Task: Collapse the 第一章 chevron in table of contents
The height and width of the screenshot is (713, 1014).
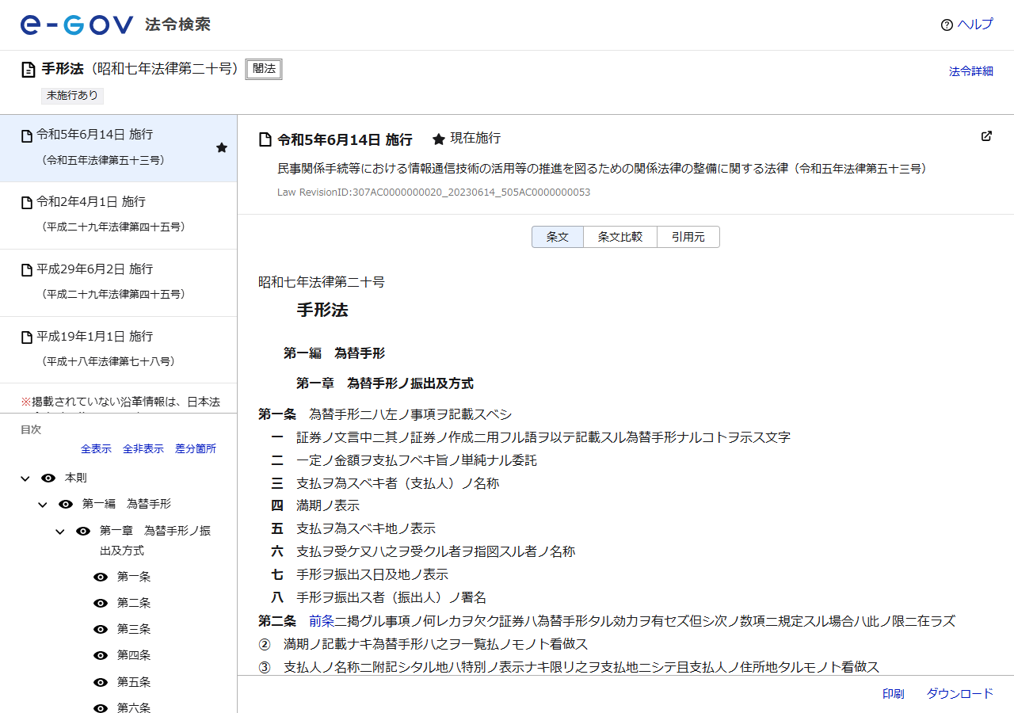Action: [x=60, y=532]
